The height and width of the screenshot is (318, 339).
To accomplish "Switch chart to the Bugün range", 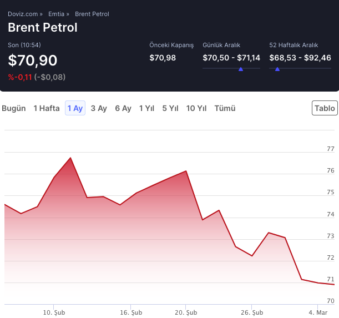I will [14, 108].
